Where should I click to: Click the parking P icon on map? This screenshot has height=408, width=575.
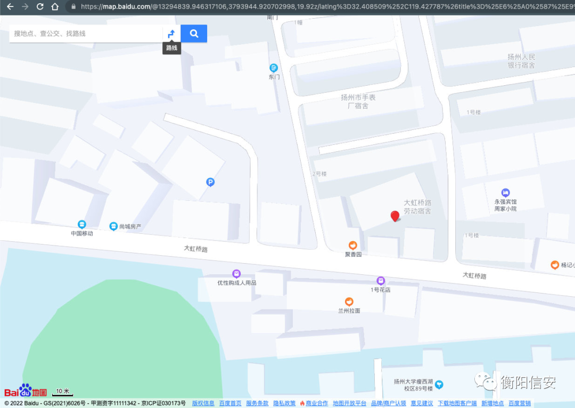[x=210, y=182]
